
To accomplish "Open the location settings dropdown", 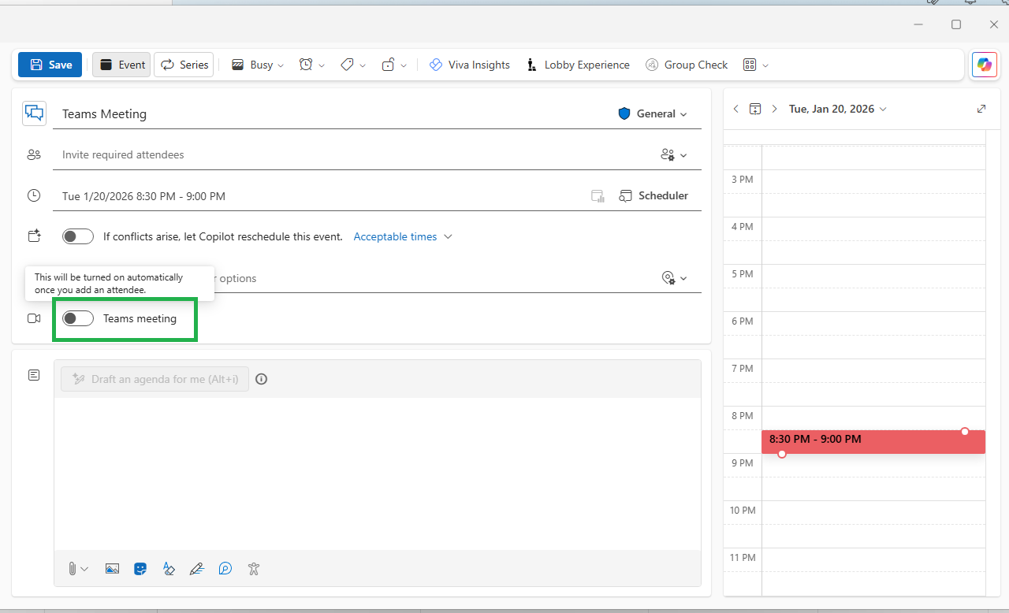I will coord(674,277).
